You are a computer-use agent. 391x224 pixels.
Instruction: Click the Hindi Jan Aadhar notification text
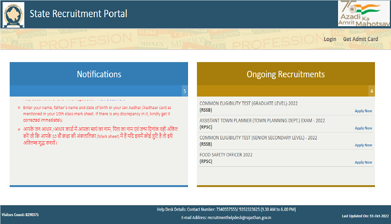(100, 136)
